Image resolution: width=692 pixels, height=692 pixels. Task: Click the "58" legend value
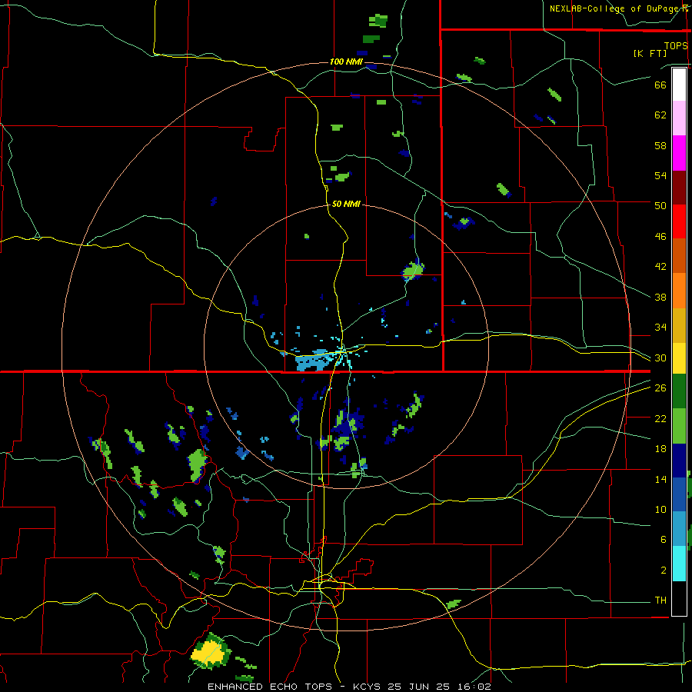(660, 145)
